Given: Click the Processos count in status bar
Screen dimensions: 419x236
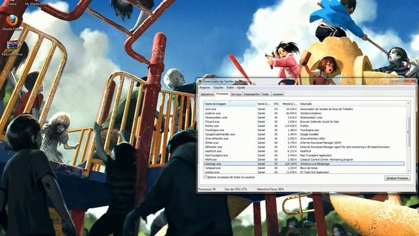Looking at the screenshot, I should point(207,189).
